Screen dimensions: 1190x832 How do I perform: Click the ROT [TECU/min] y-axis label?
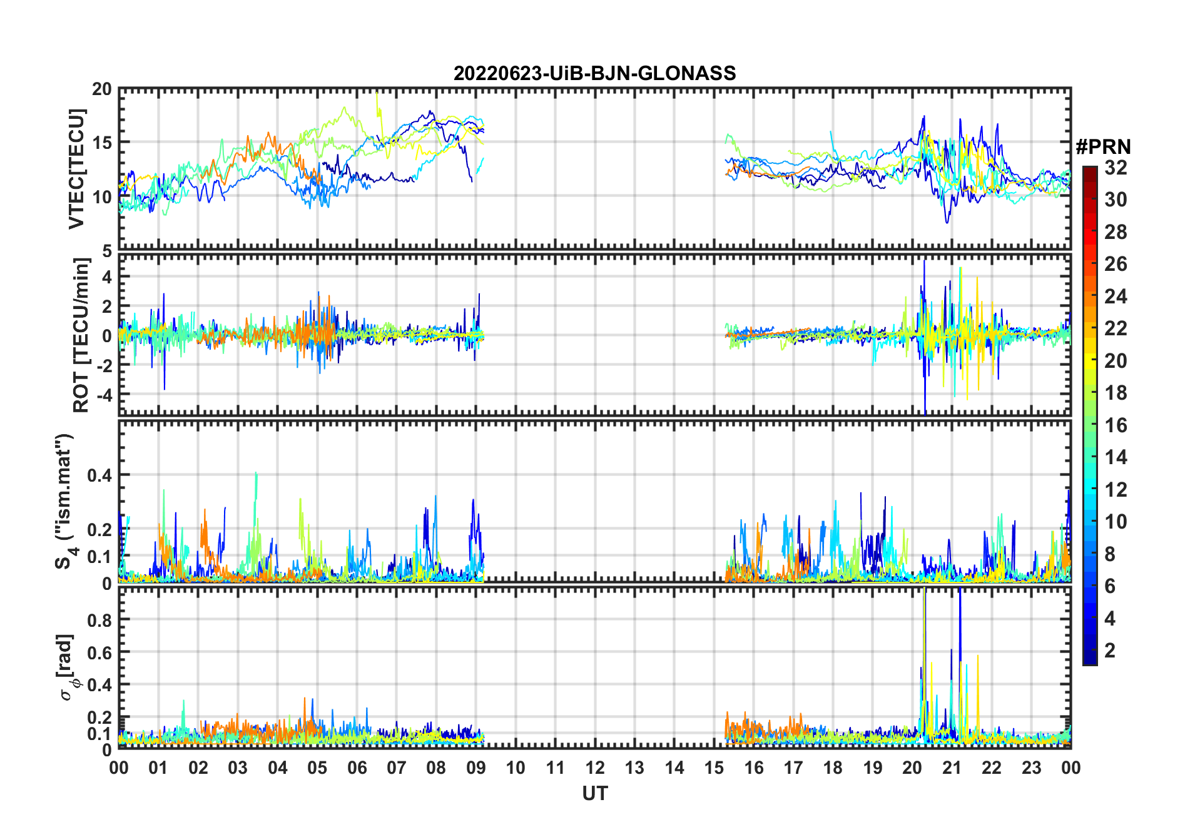(81, 335)
